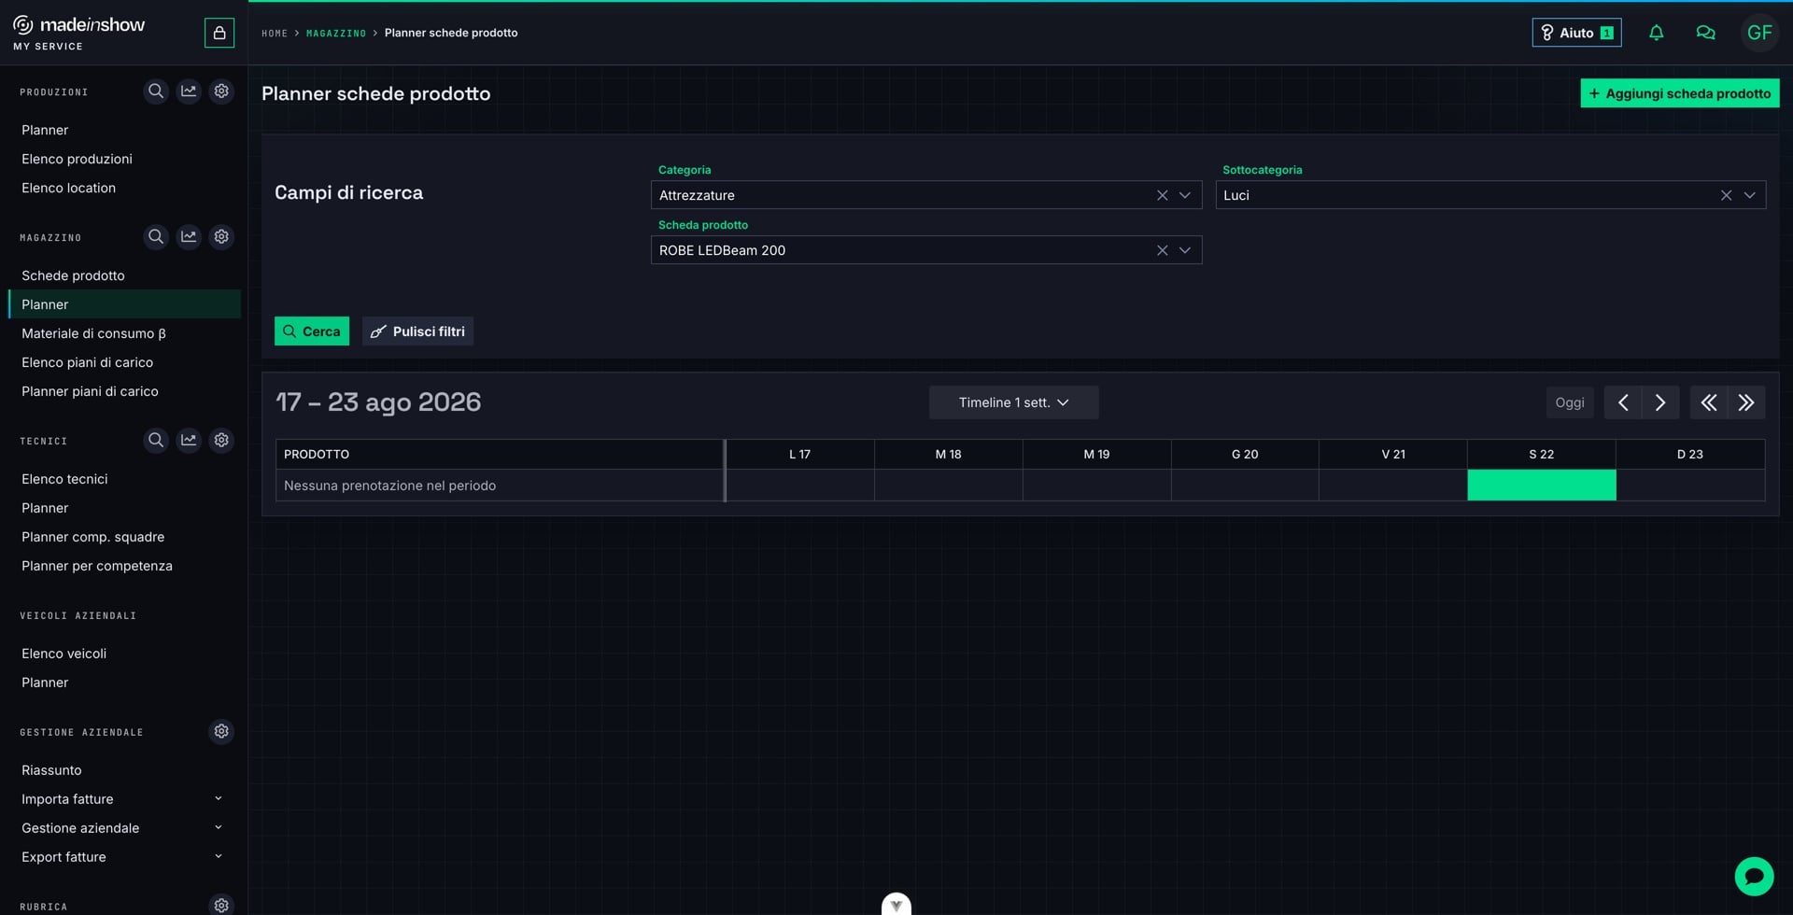
Task: Open Planner comp. squadre
Action: 92,537
